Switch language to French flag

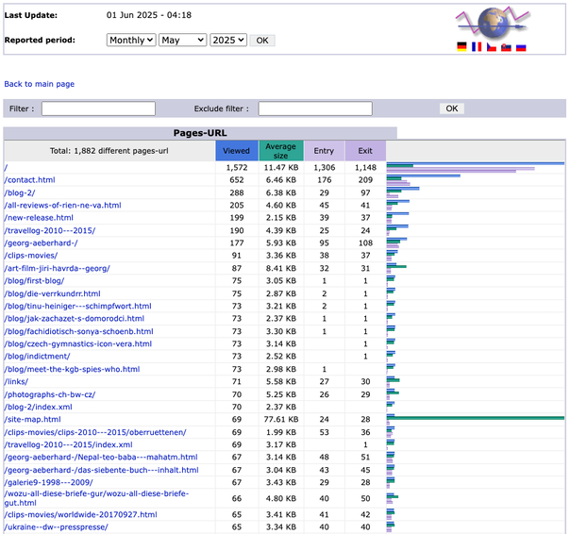(477, 47)
